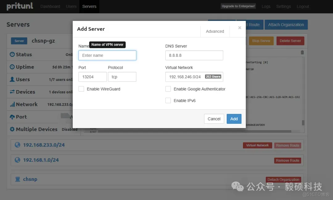The height and width of the screenshot is (200, 333).
Task: Open the Logs page from the navbar
Action: point(266,6)
